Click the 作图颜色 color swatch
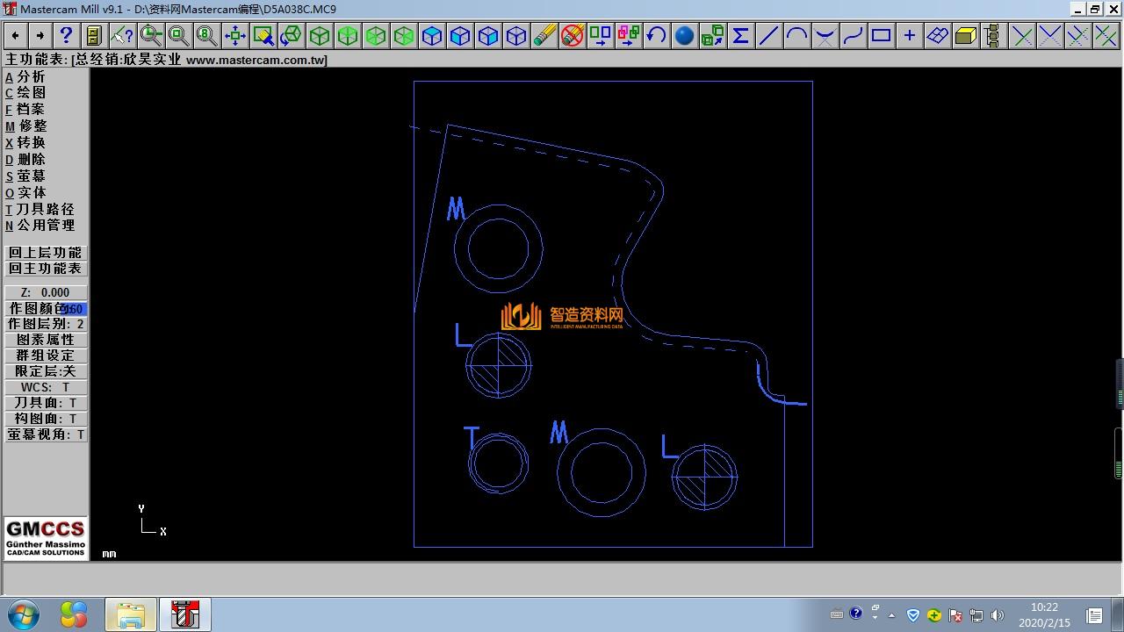1124x632 pixels. coord(74,309)
